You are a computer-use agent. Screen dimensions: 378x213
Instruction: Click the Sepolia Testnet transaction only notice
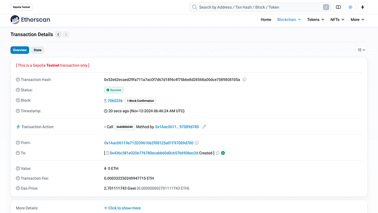click(x=52, y=65)
